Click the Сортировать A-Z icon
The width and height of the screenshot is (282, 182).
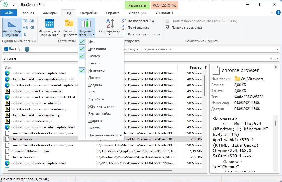click(x=110, y=23)
